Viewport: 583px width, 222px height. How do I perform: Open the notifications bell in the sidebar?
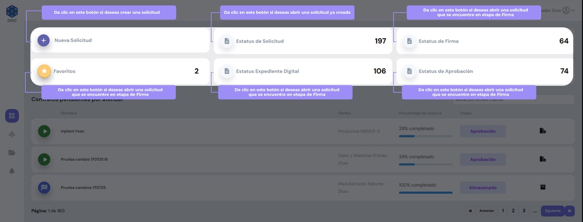pos(12,171)
